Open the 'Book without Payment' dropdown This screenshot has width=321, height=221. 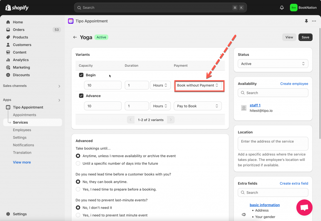198,85
